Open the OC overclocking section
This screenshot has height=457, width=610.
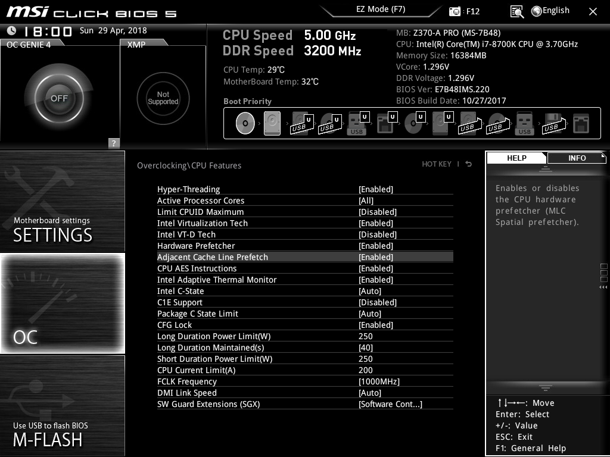coord(62,303)
